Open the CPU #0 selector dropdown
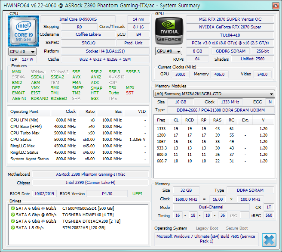The height and width of the screenshot is (252, 282). [x=22, y=52]
